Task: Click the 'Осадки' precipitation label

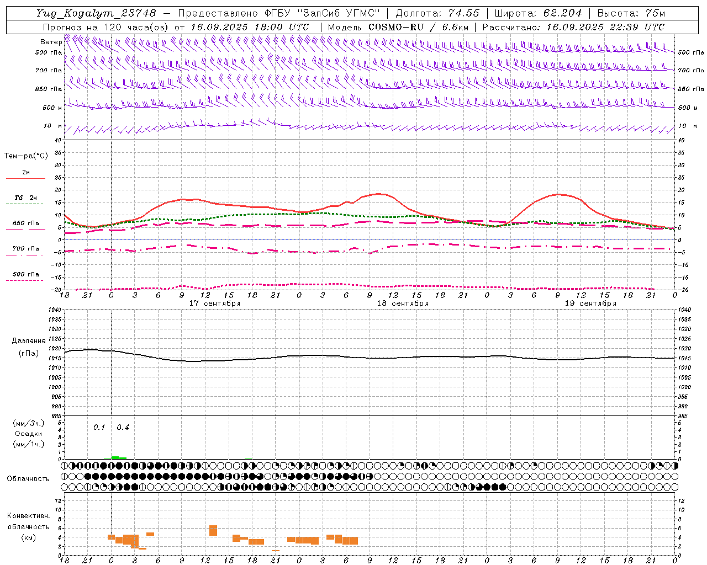Action: pos(29,434)
